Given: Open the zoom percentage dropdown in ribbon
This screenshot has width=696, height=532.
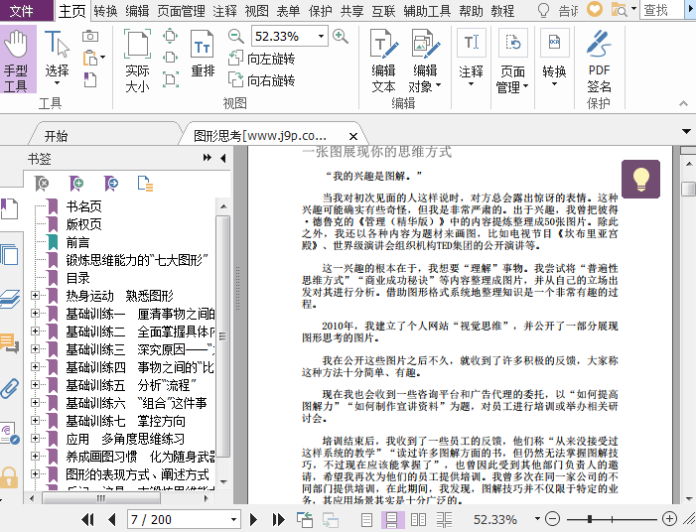Looking at the screenshot, I should (x=320, y=36).
